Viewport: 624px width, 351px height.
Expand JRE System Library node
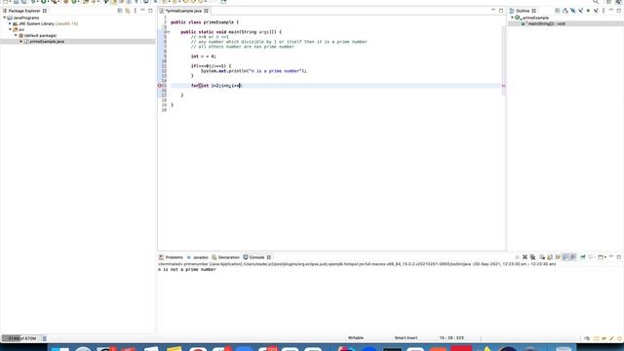[10, 23]
